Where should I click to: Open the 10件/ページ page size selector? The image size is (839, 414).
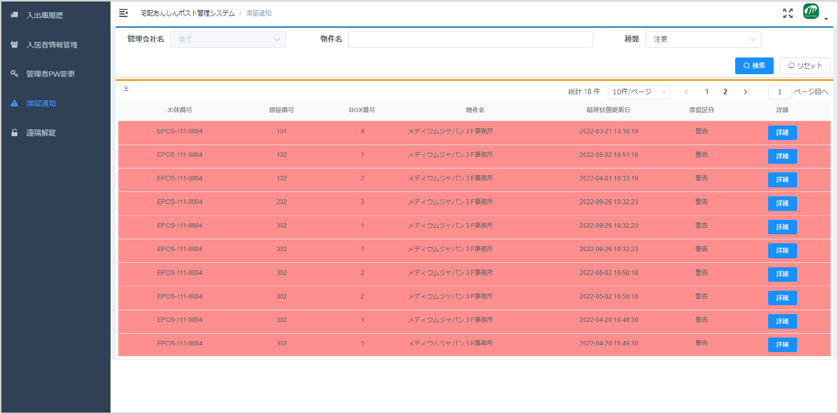point(639,92)
